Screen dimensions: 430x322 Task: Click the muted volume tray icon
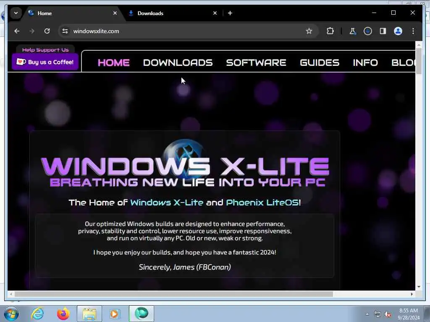388,314
